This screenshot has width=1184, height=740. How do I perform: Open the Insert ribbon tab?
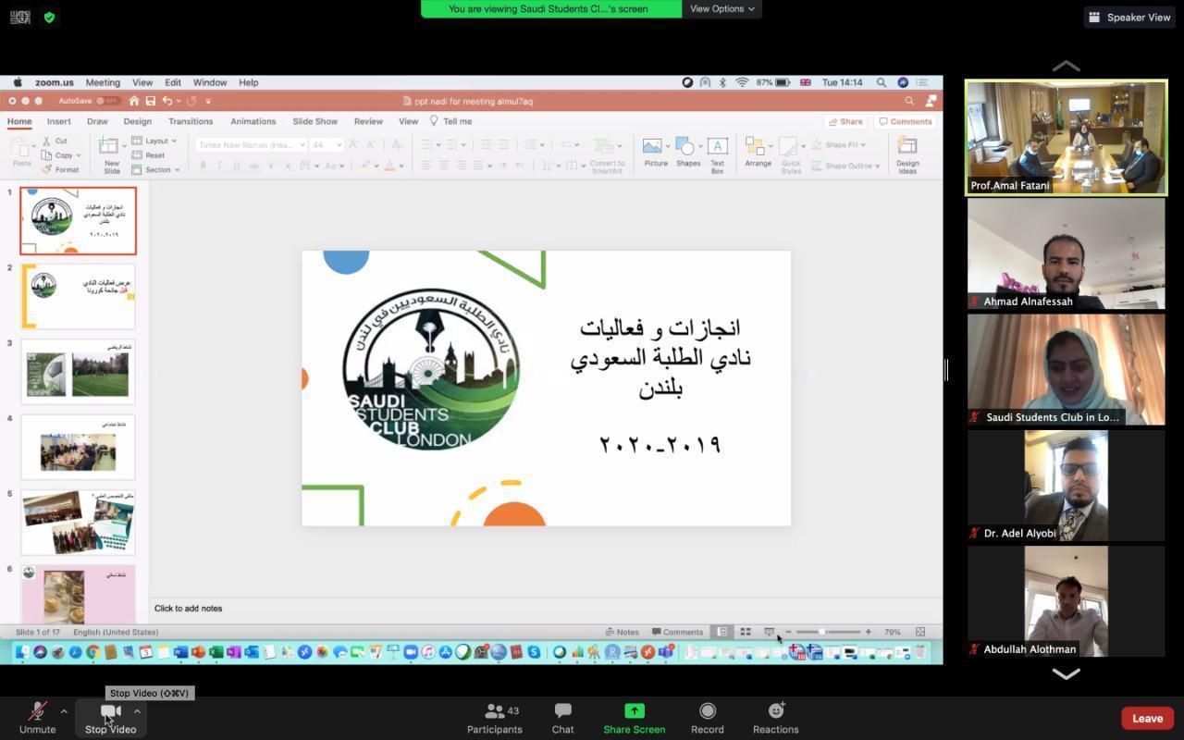58,121
